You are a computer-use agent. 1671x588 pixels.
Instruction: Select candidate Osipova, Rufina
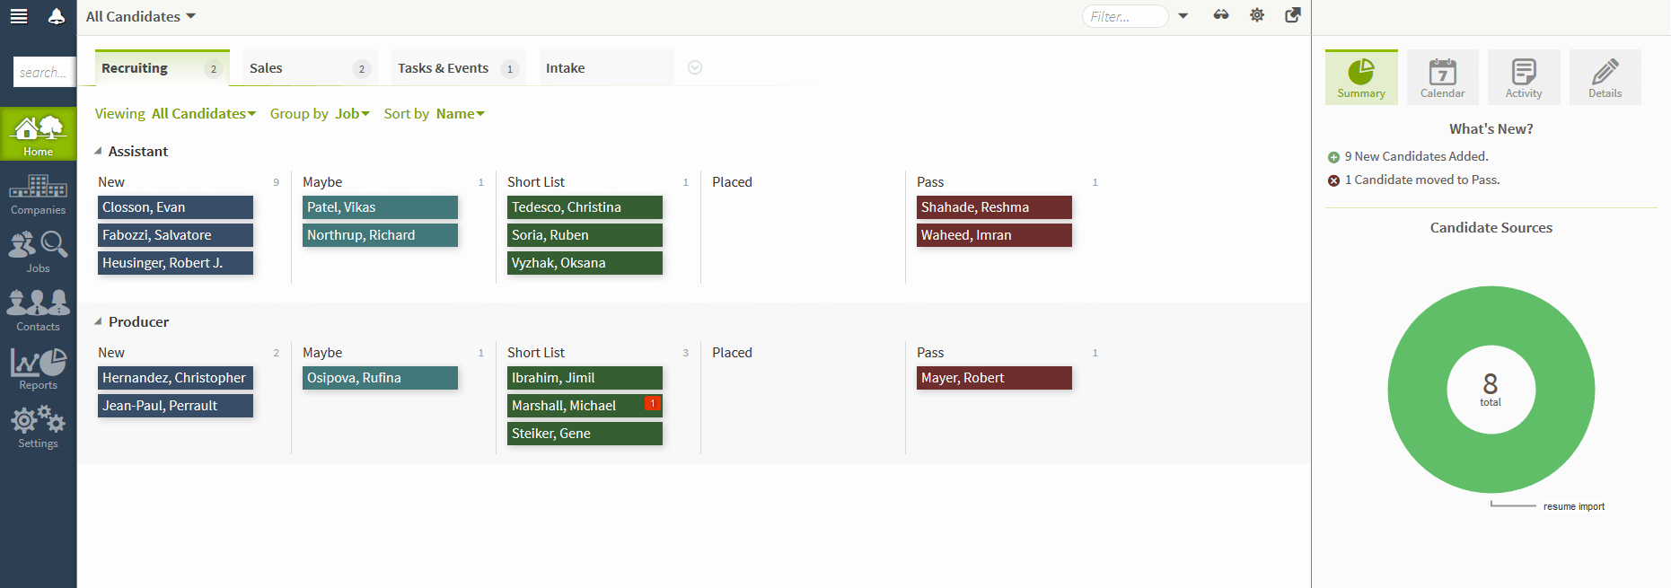pos(380,378)
